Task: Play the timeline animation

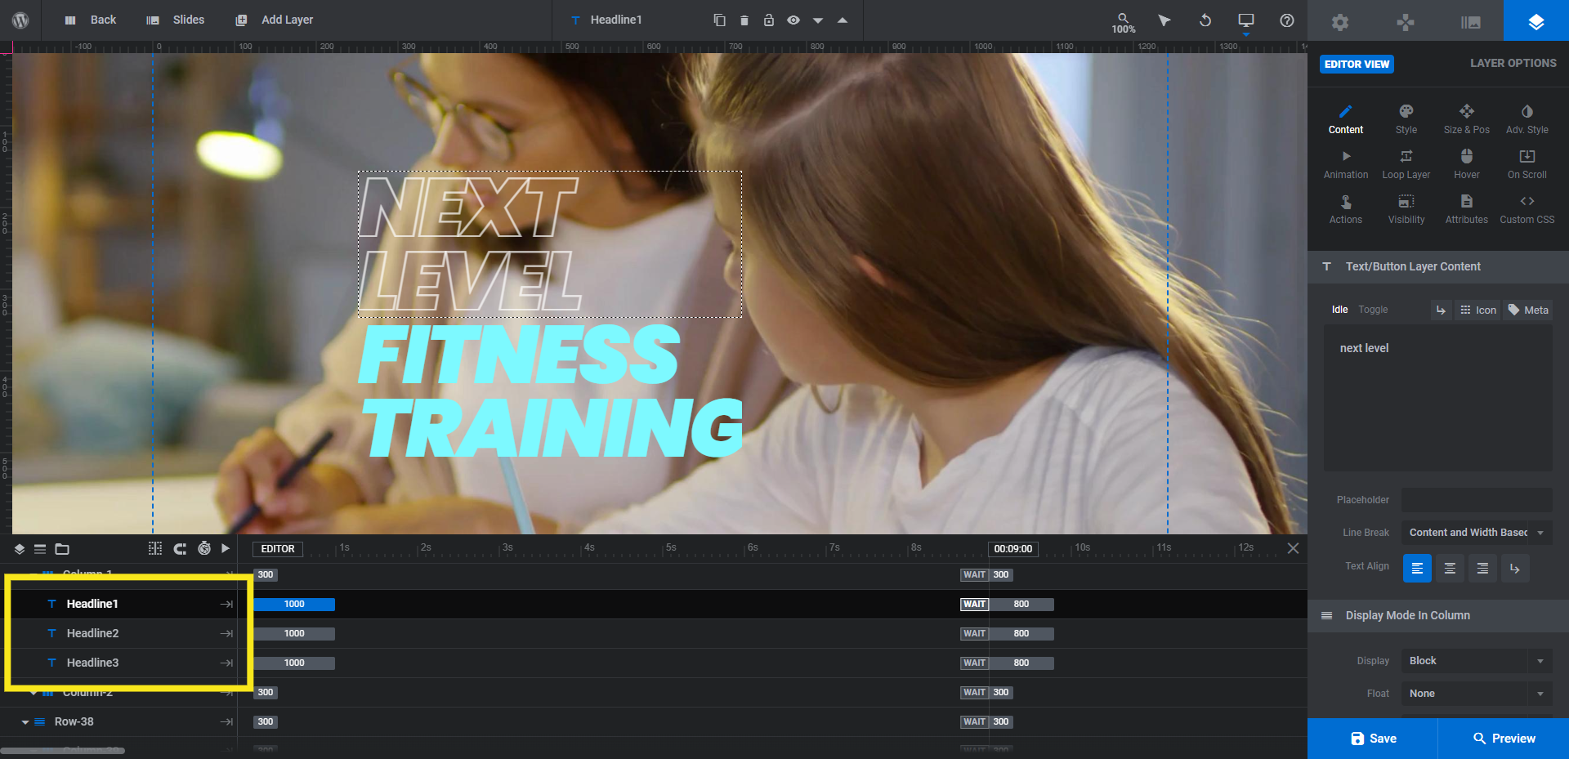Action: [226, 549]
